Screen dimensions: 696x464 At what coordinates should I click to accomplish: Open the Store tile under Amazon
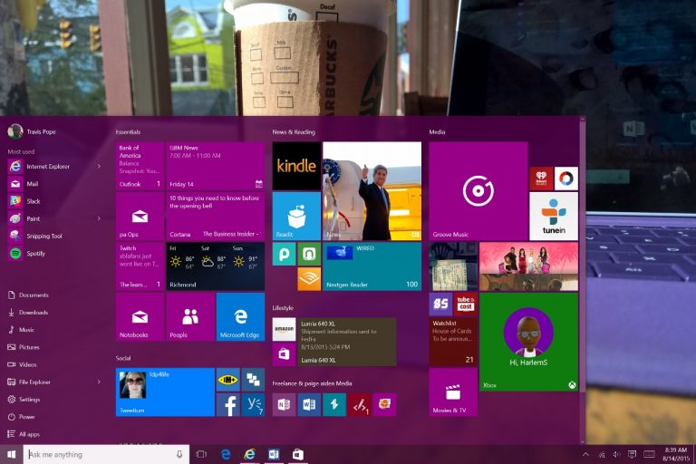click(284, 354)
